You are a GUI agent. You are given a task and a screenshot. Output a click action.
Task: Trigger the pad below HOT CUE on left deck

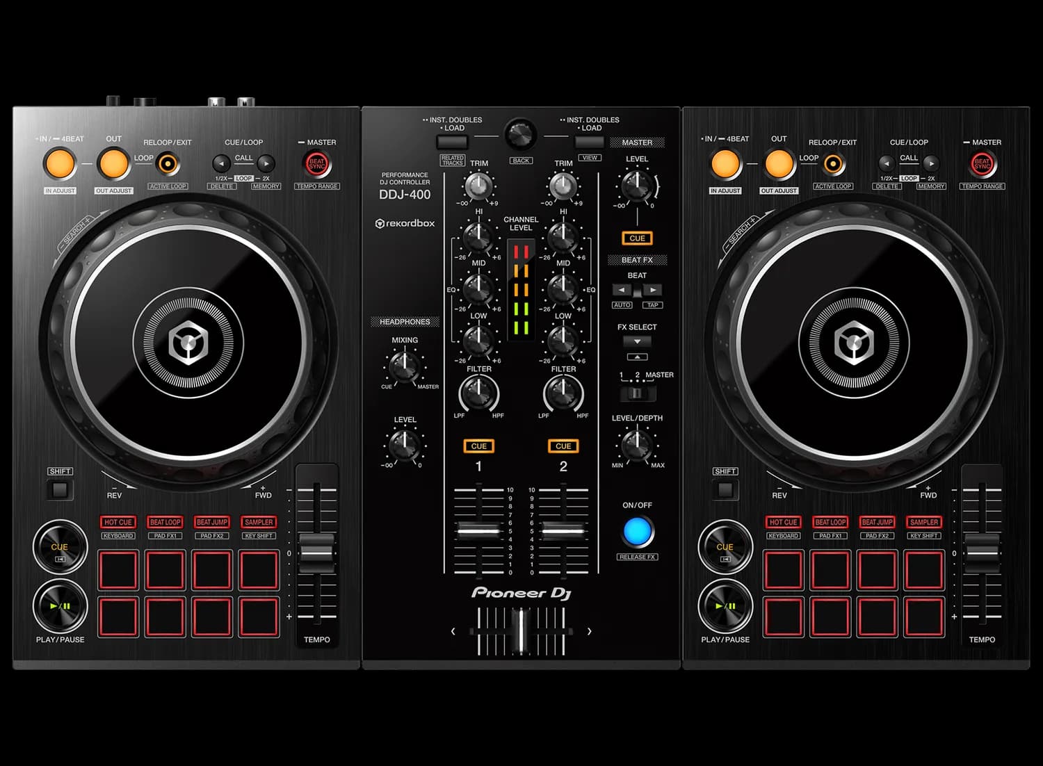pos(118,570)
